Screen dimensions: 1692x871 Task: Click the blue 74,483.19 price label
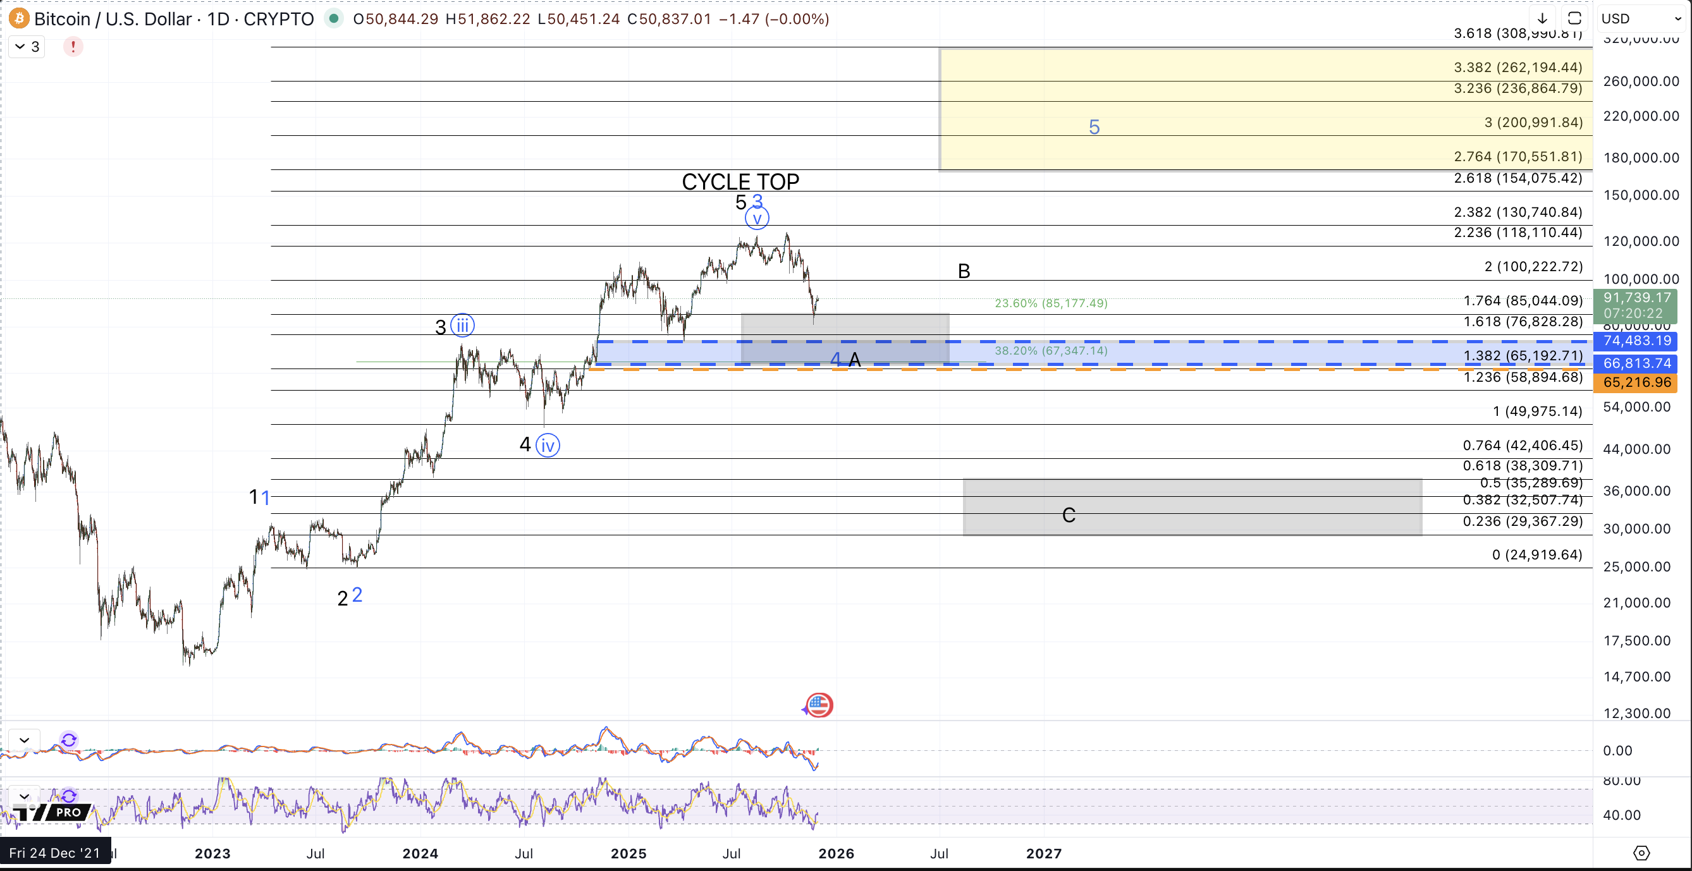click(x=1636, y=341)
